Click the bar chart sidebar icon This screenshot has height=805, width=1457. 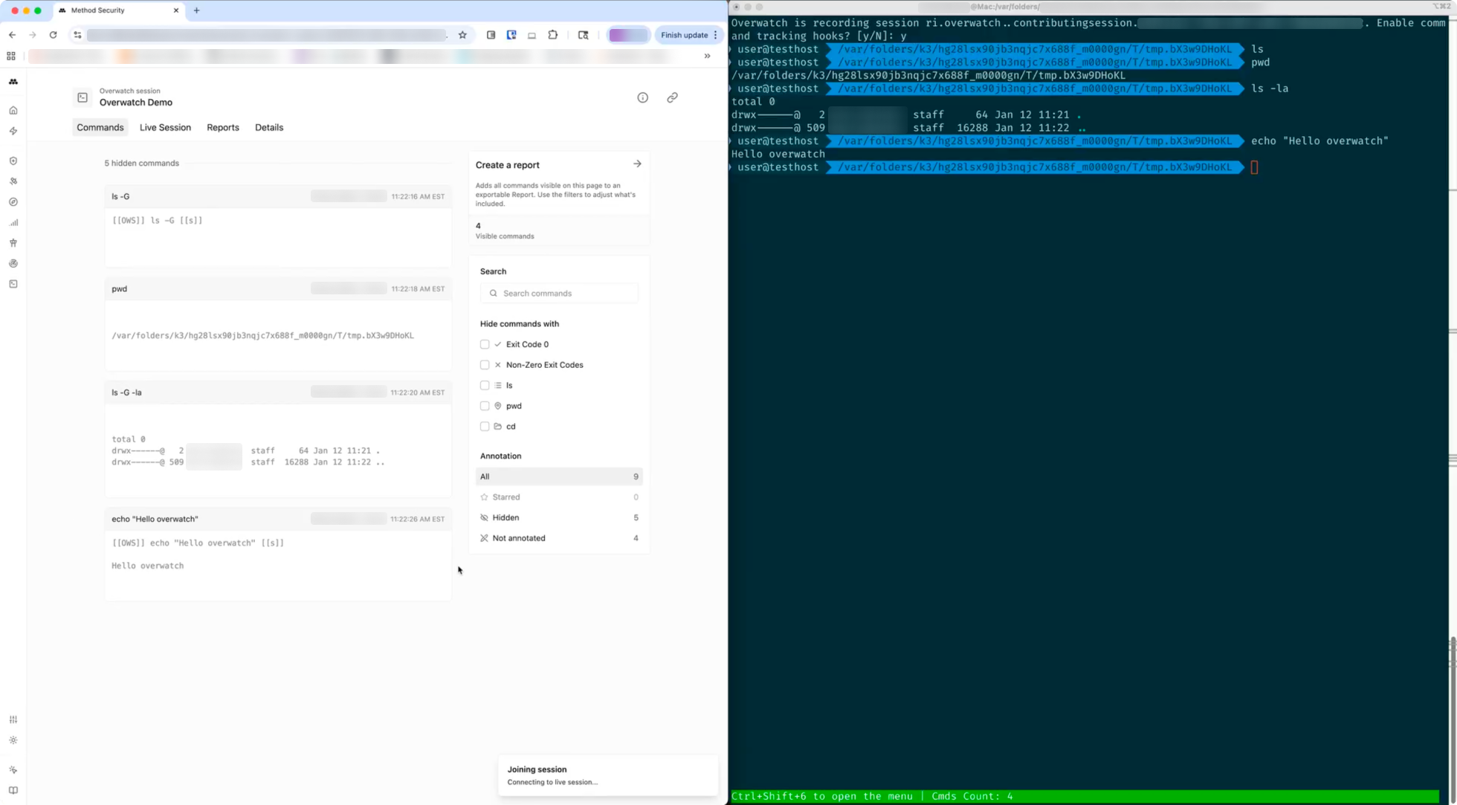coord(13,222)
